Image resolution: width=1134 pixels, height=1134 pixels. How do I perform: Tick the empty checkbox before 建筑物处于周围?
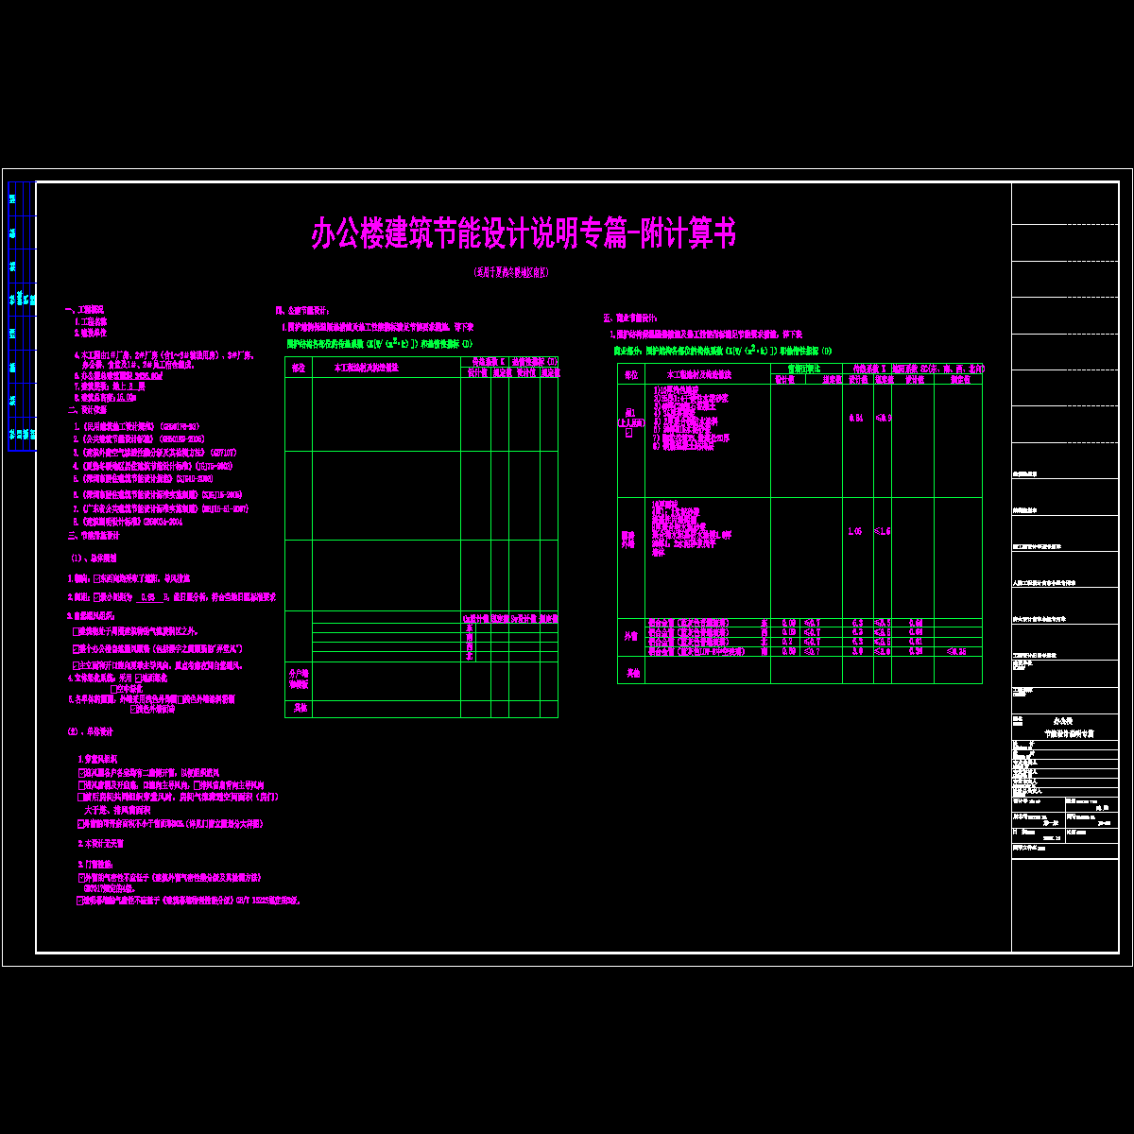click(x=76, y=631)
